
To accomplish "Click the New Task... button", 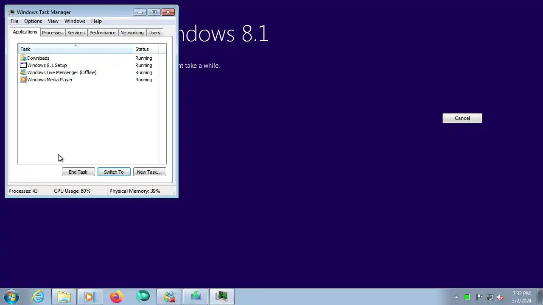I will pyautogui.click(x=149, y=172).
